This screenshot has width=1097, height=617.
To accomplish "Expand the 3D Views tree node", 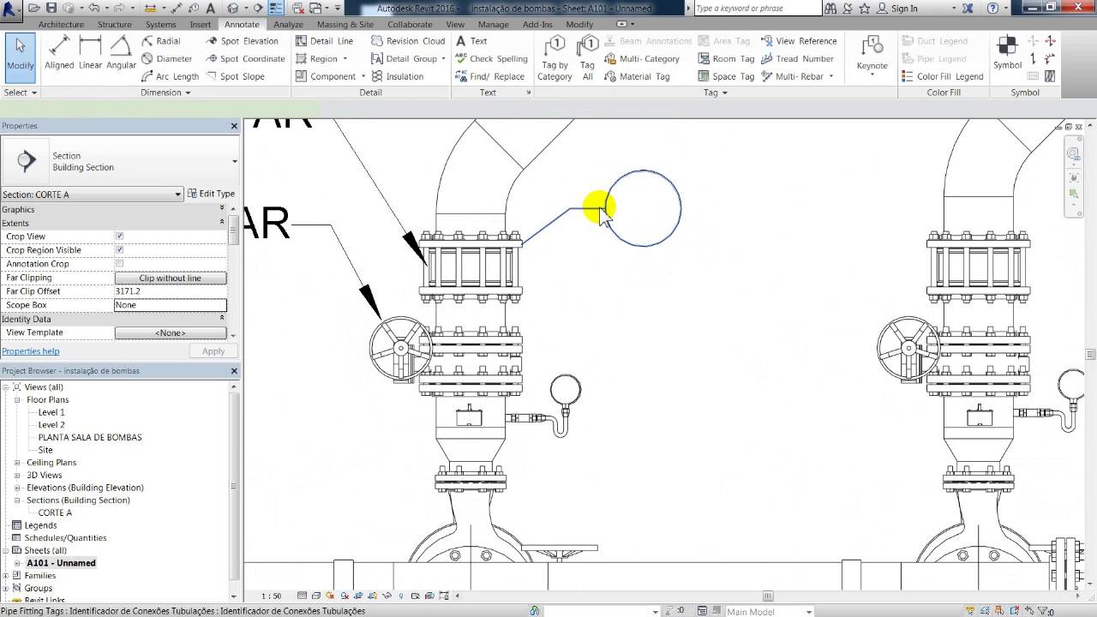I will click(17, 476).
